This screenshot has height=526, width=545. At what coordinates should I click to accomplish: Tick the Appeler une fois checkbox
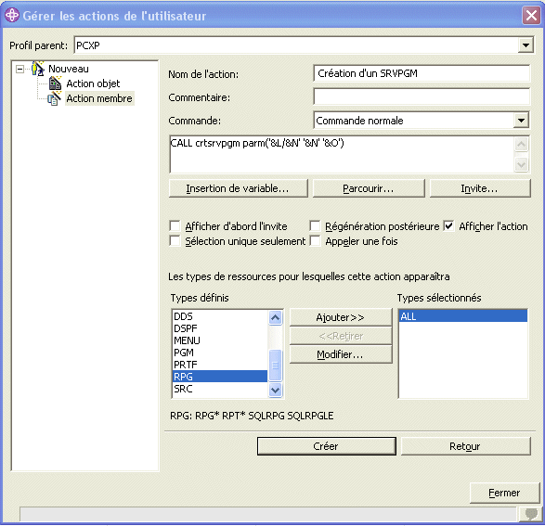pos(315,241)
